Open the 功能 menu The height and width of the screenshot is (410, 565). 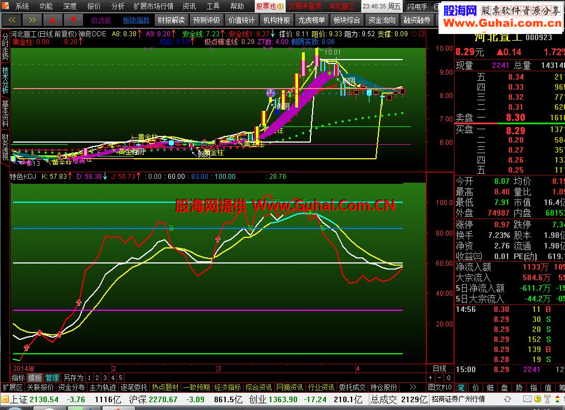pyautogui.click(x=46, y=6)
